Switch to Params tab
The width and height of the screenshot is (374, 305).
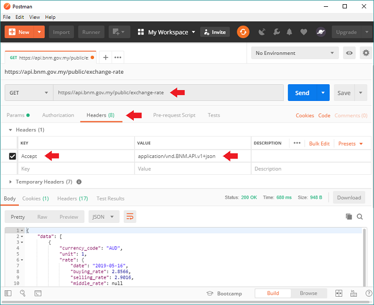(18, 115)
